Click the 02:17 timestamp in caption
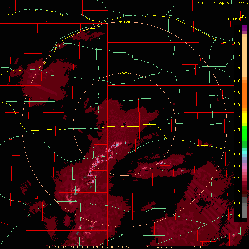249x249 pixels. pos(198,247)
